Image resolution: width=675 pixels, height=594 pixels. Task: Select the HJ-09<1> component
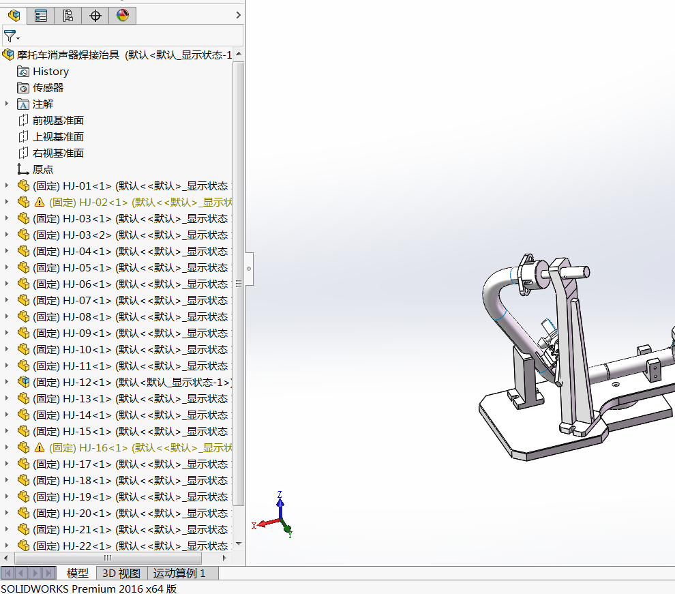(x=130, y=333)
